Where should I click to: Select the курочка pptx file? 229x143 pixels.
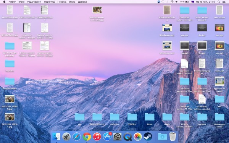219,81
